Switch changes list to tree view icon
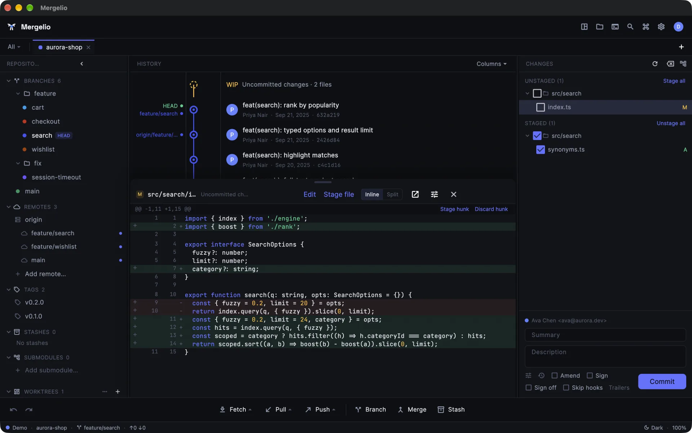Viewport: 692px width, 433px height. [683, 64]
